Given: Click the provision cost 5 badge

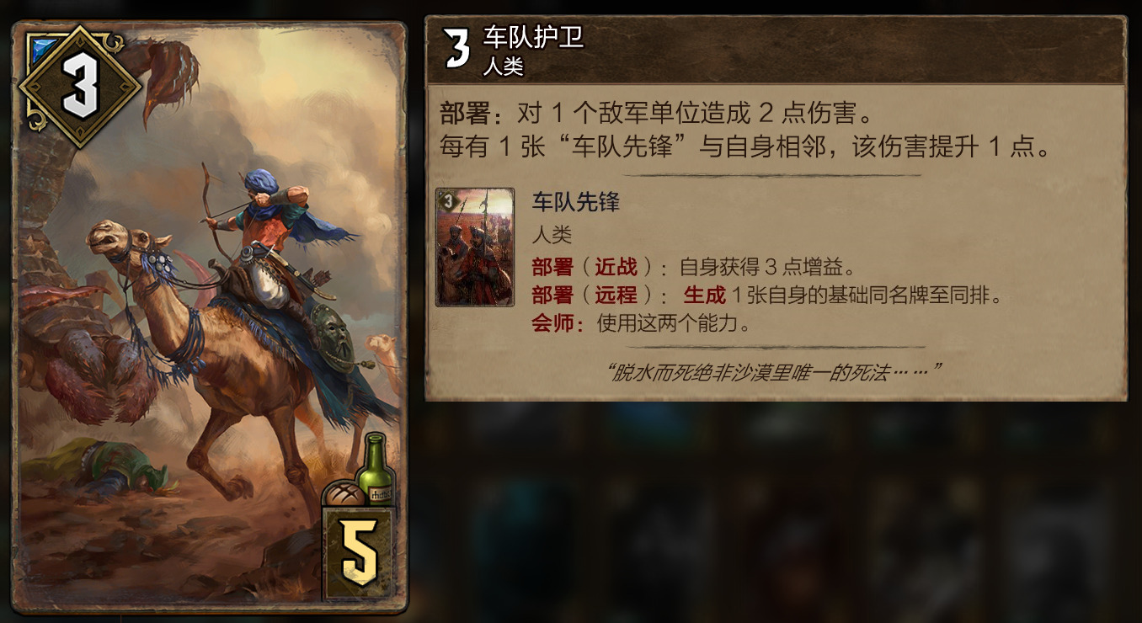Looking at the screenshot, I should pos(359,552).
